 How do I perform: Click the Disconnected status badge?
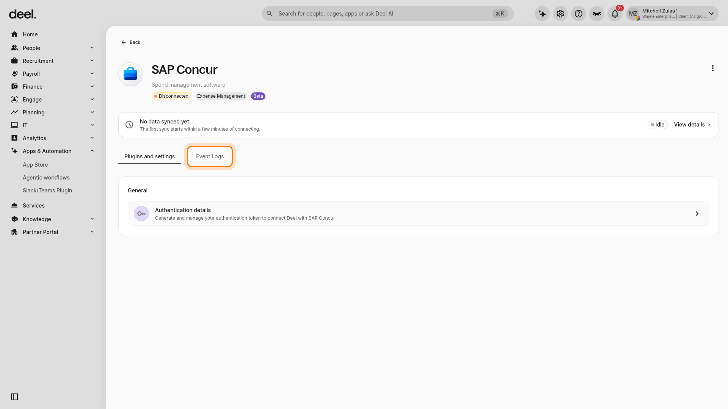click(x=171, y=96)
